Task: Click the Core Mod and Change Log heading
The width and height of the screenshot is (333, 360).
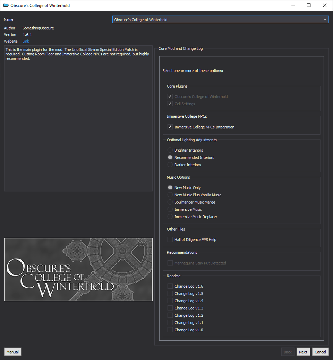Action: [181, 48]
